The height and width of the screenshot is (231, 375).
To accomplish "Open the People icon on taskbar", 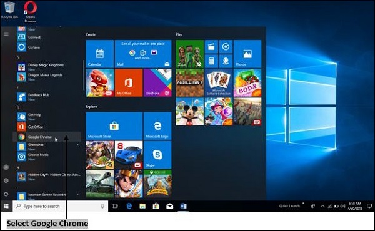I will pos(312,206).
